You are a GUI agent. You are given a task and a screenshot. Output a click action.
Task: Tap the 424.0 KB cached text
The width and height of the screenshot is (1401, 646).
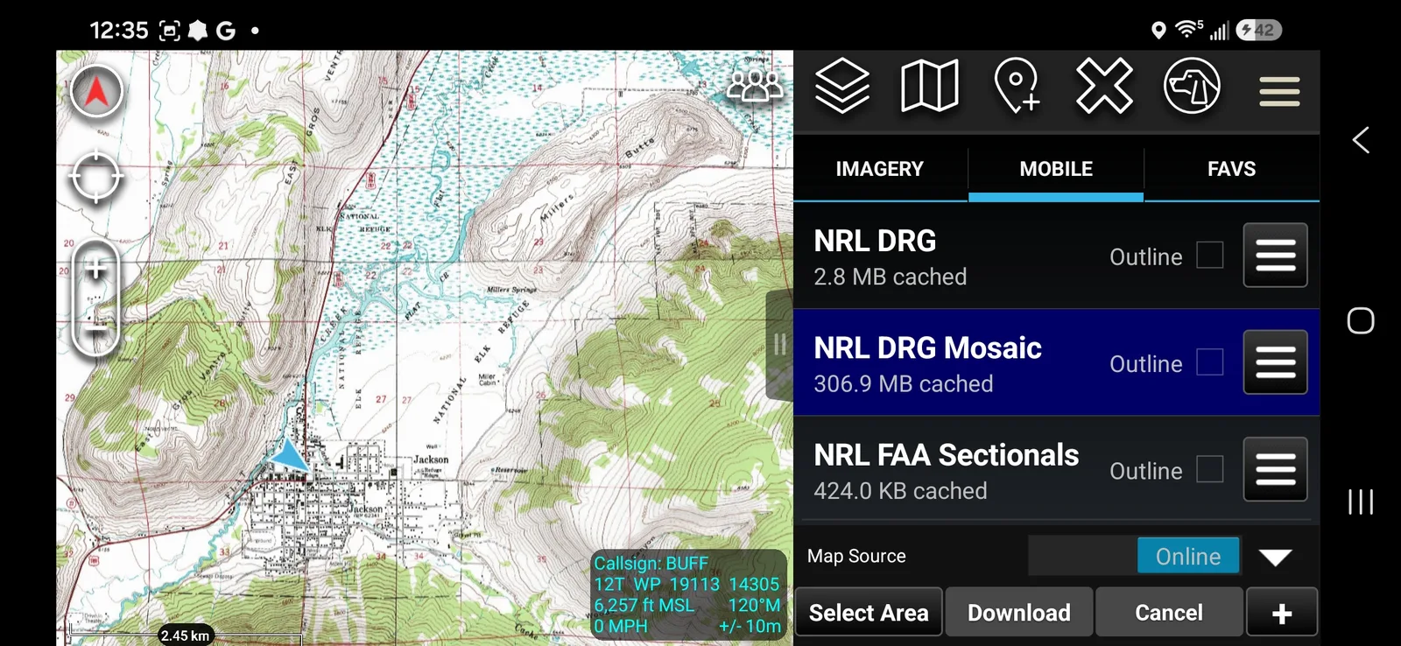tap(900, 491)
